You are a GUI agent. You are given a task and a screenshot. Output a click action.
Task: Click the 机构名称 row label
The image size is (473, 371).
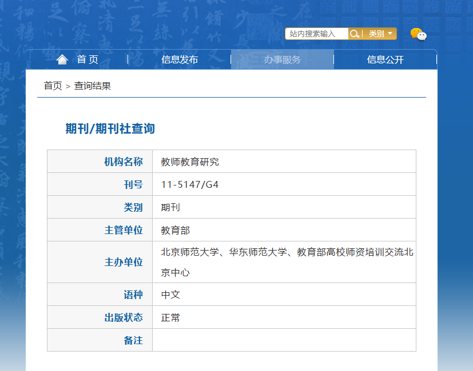pyautogui.click(x=124, y=162)
